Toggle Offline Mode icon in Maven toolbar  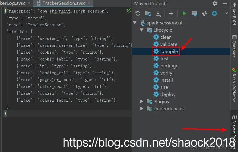(204, 13)
